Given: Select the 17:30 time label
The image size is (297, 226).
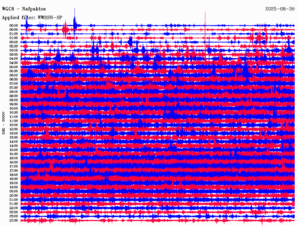Looking at the screenshot, I should 14,171.
